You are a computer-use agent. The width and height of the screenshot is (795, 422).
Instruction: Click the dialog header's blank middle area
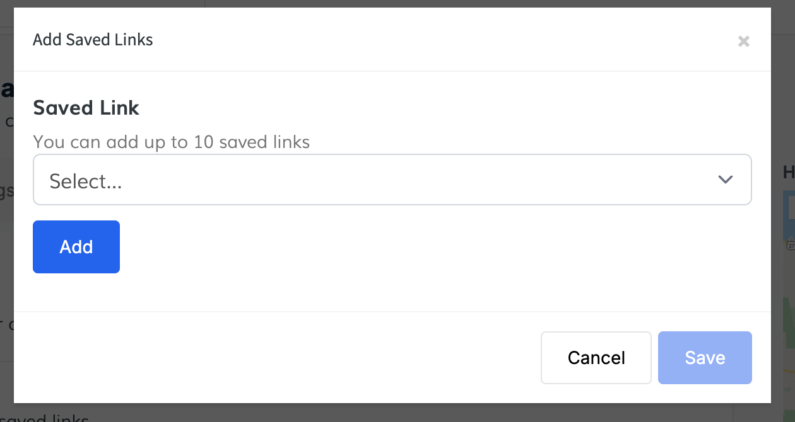click(x=442, y=40)
